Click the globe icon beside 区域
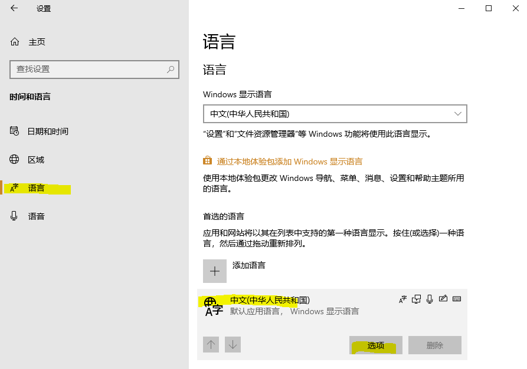The width and height of the screenshot is (527, 369). [14, 159]
